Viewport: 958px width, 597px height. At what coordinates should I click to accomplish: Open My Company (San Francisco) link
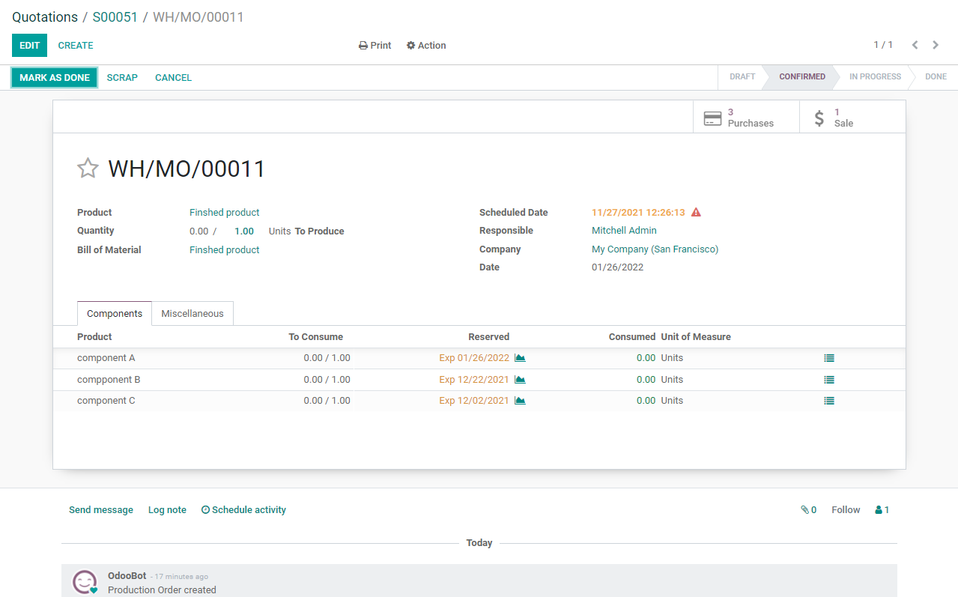655,249
